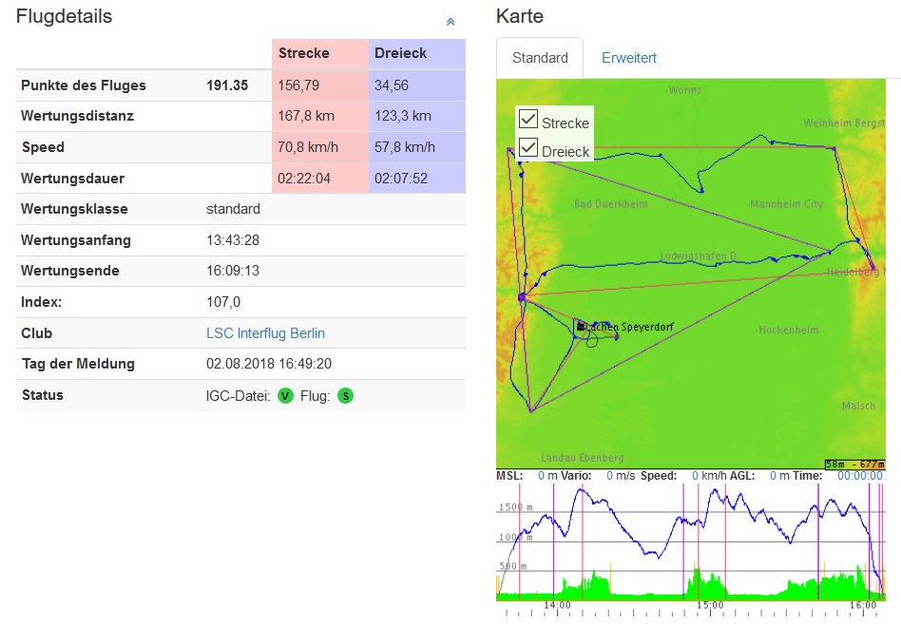Viewport: 901px width, 643px height.
Task: Click the Mannheim City label on map
Action: pyautogui.click(x=786, y=204)
